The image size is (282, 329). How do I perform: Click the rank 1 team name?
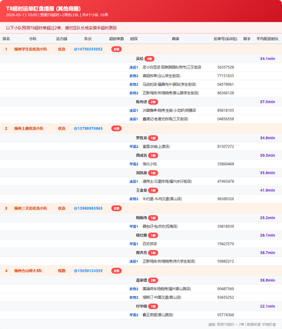point(31,49)
